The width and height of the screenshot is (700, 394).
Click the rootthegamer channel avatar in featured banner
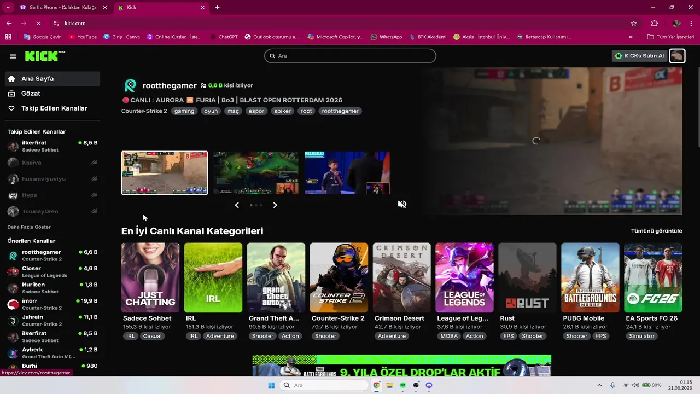(x=130, y=85)
